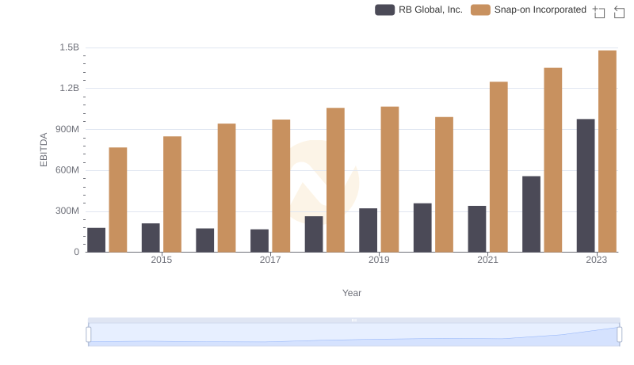Click the Snap-on bar for 2021
This screenshot has height=365, width=634.
(x=498, y=167)
